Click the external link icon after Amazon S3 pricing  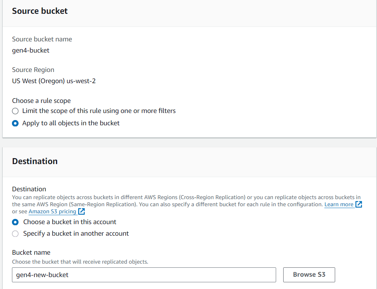coord(81,211)
